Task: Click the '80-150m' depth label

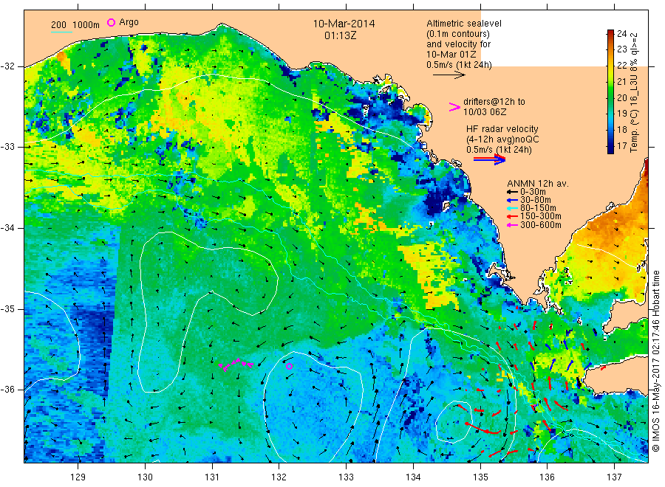Action: coord(538,208)
